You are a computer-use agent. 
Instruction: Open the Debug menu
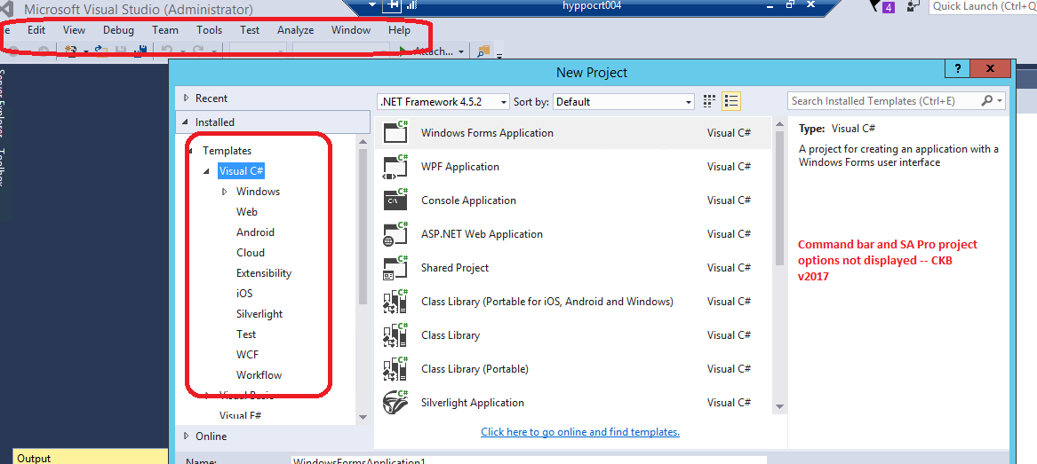click(118, 29)
